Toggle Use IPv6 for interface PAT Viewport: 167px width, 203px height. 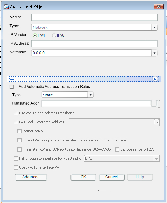16,167
